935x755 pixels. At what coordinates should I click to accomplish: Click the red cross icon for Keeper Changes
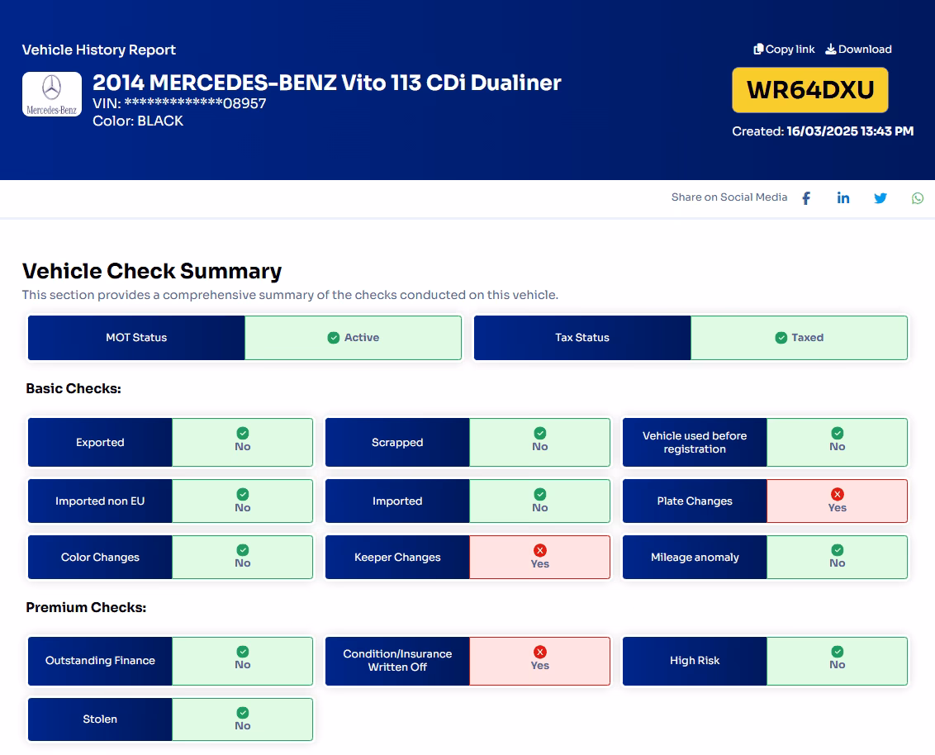[x=539, y=551]
